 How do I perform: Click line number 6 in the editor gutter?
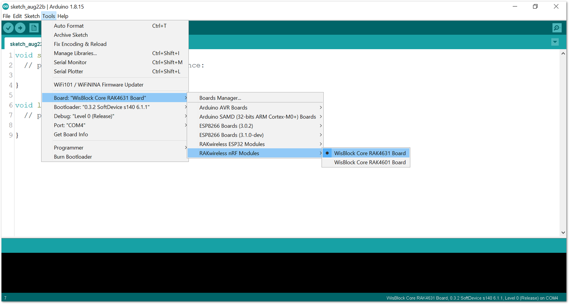(x=11, y=105)
